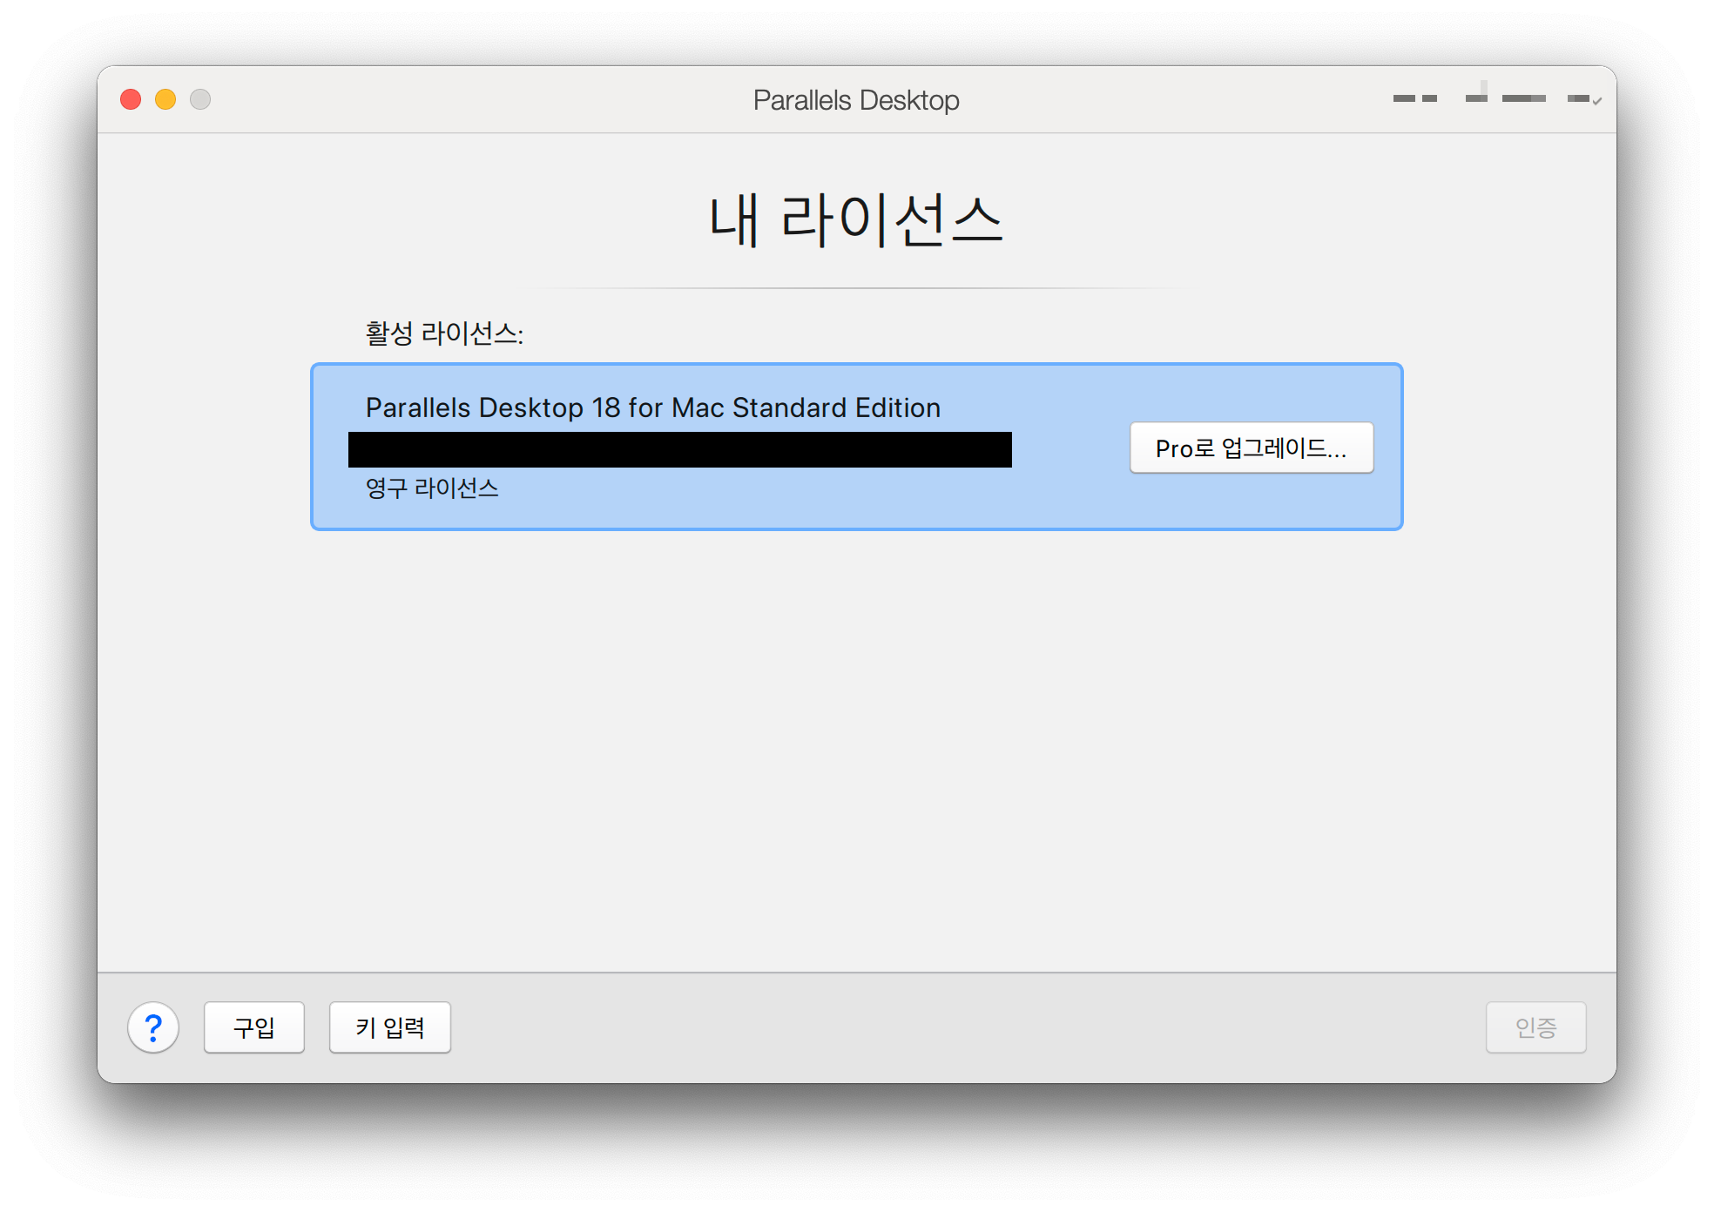Open help with the question mark button
This screenshot has height=1212, width=1714.
click(x=153, y=1027)
